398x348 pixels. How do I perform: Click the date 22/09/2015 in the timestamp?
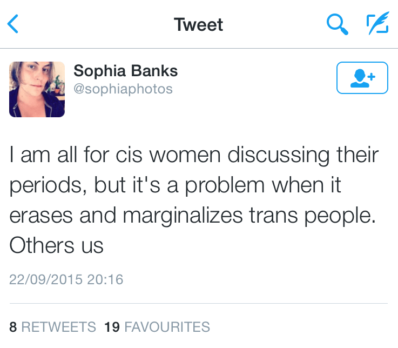click(x=45, y=279)
